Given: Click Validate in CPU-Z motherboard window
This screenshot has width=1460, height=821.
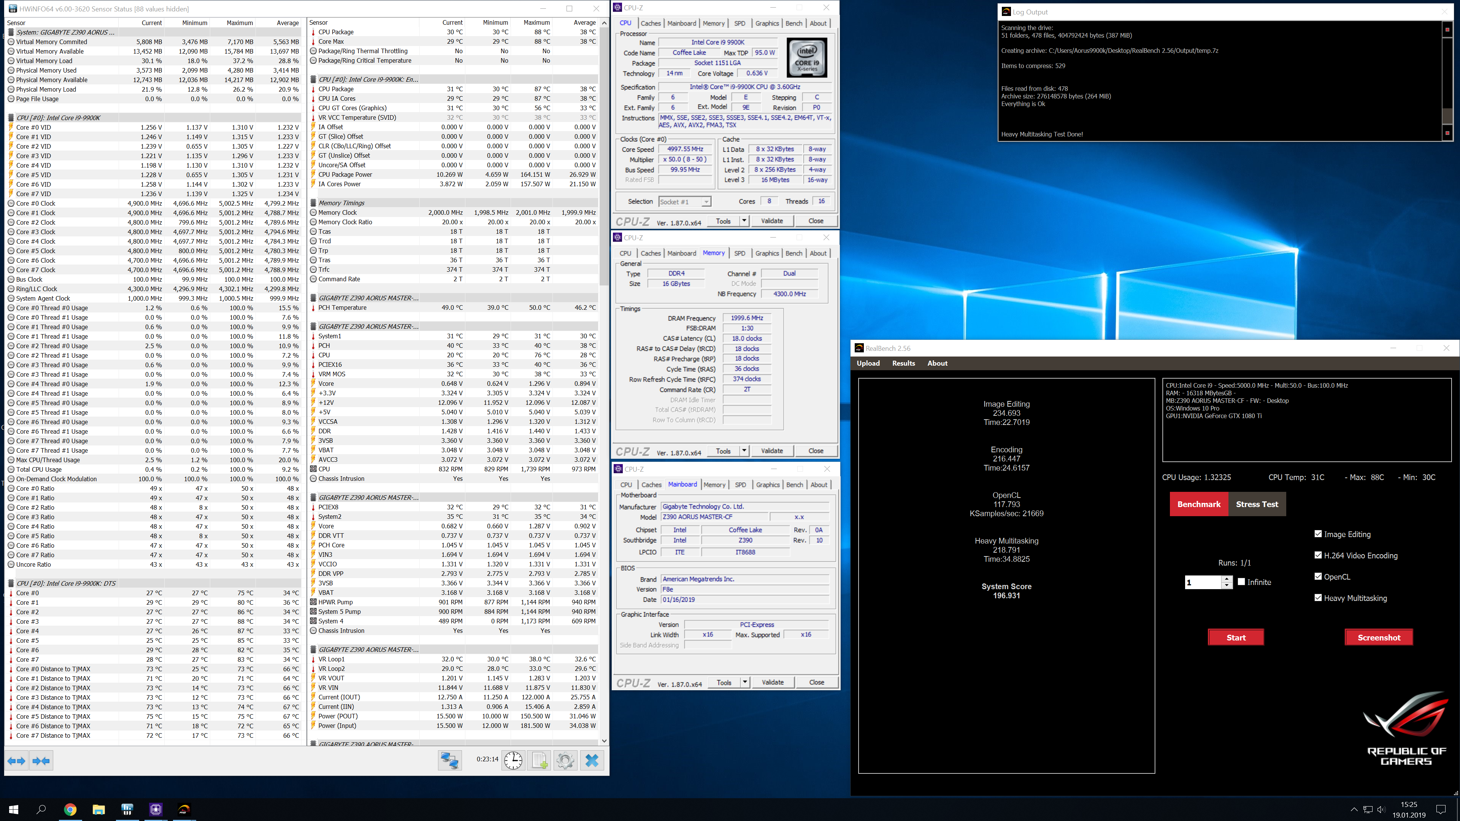Looking at the screenshot, I should [x=773, y=682].
